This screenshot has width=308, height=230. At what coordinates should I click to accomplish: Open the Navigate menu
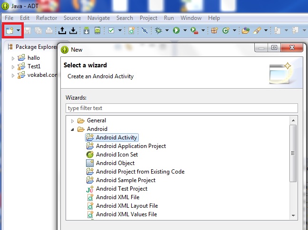(x=98, y=18)
